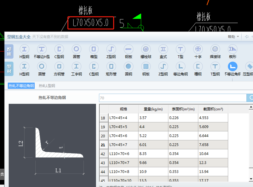Select 槽钢 channel steel icon

[198, 66]
